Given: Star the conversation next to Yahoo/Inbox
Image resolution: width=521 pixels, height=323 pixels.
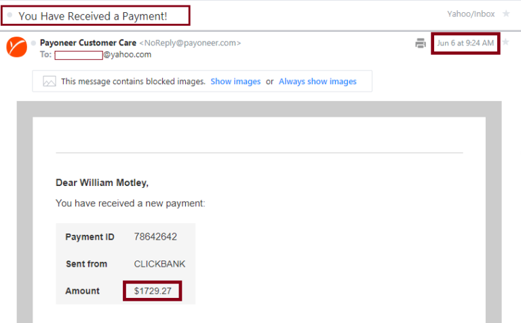Looking at the screenshot, I should (506, 14).
